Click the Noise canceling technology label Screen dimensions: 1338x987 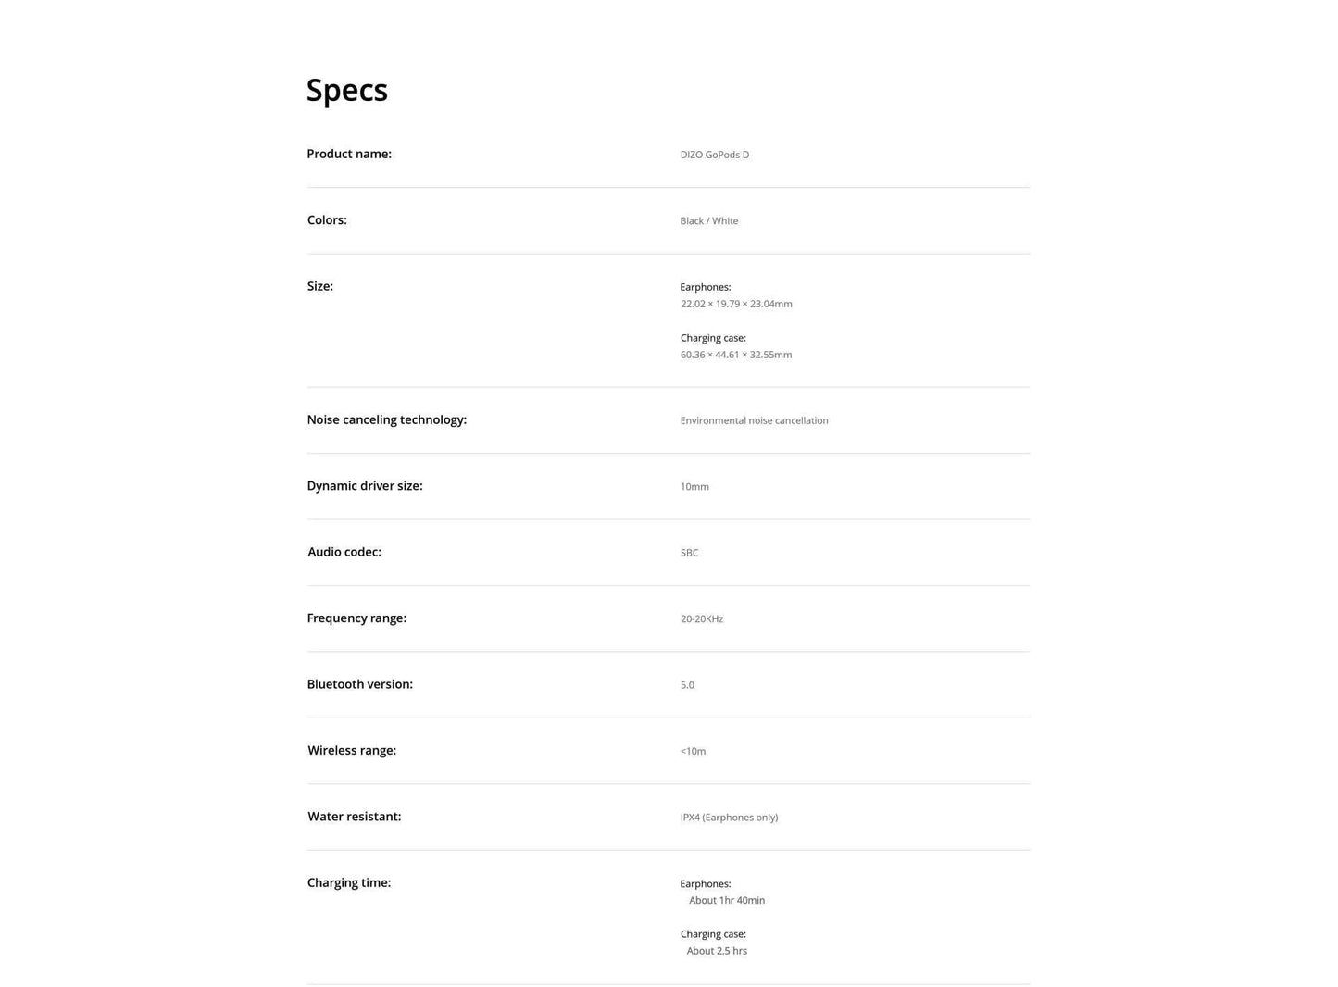point(386,419)
